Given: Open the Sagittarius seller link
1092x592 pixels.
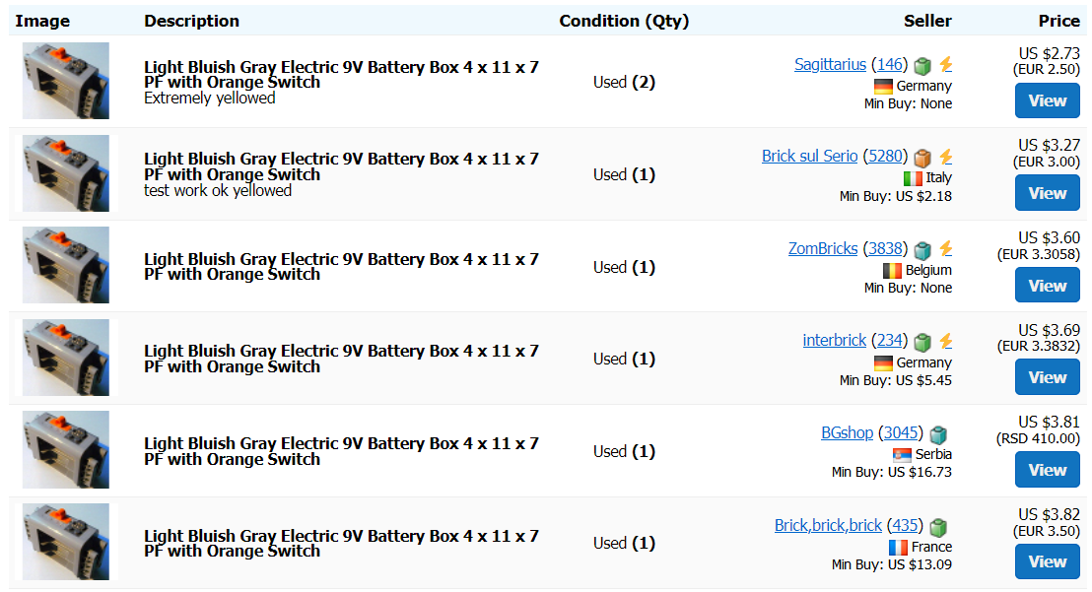Looking at the screenshot, I should click(x=830, y=65).
